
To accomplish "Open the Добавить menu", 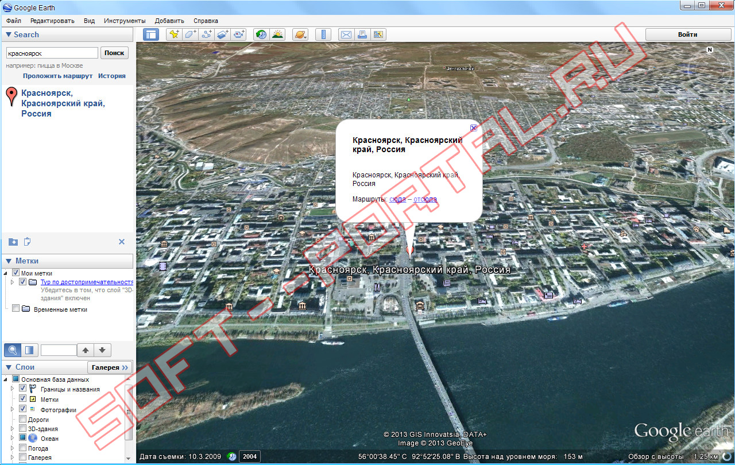I will (x=169, y=21).
